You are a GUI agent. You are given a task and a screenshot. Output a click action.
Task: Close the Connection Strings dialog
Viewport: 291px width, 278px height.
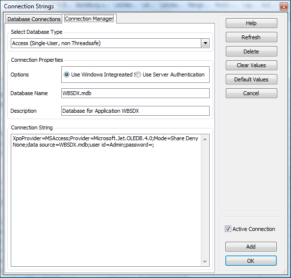click(x=284, y=7)
